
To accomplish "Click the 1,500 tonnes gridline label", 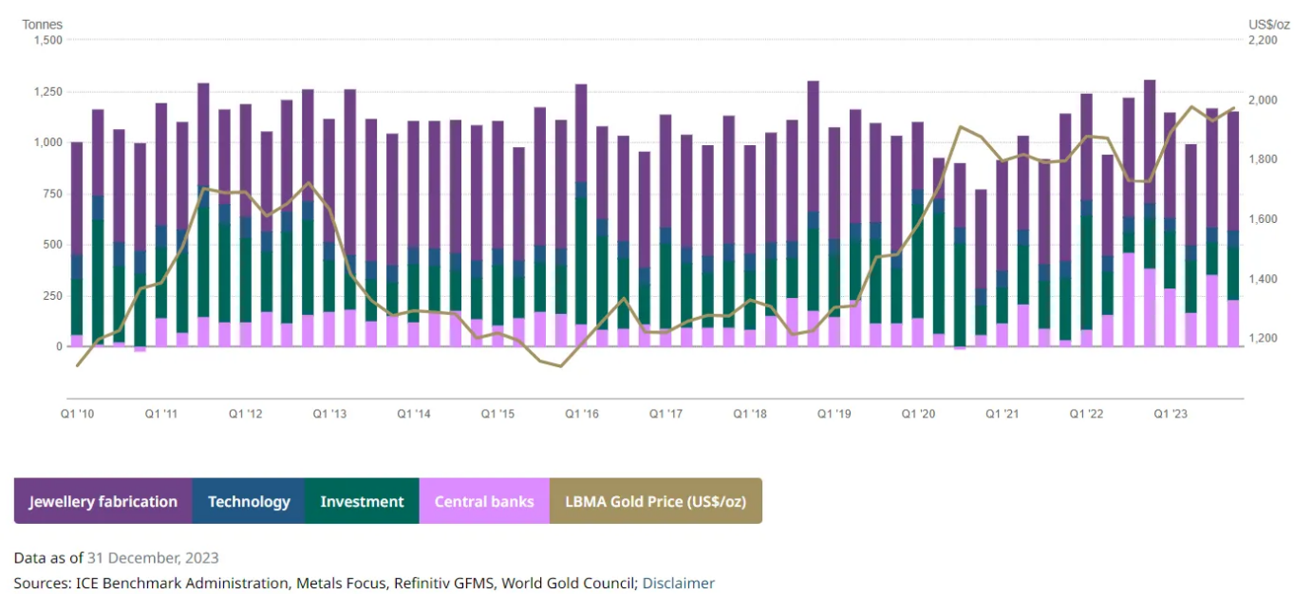I will [47, 40].
